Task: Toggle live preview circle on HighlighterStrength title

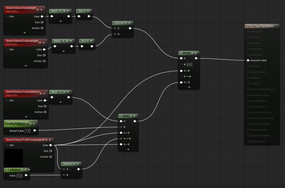Action: click(30, 123)
